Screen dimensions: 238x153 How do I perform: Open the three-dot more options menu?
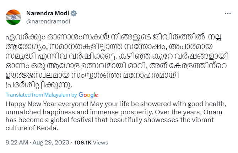[228, 13]
